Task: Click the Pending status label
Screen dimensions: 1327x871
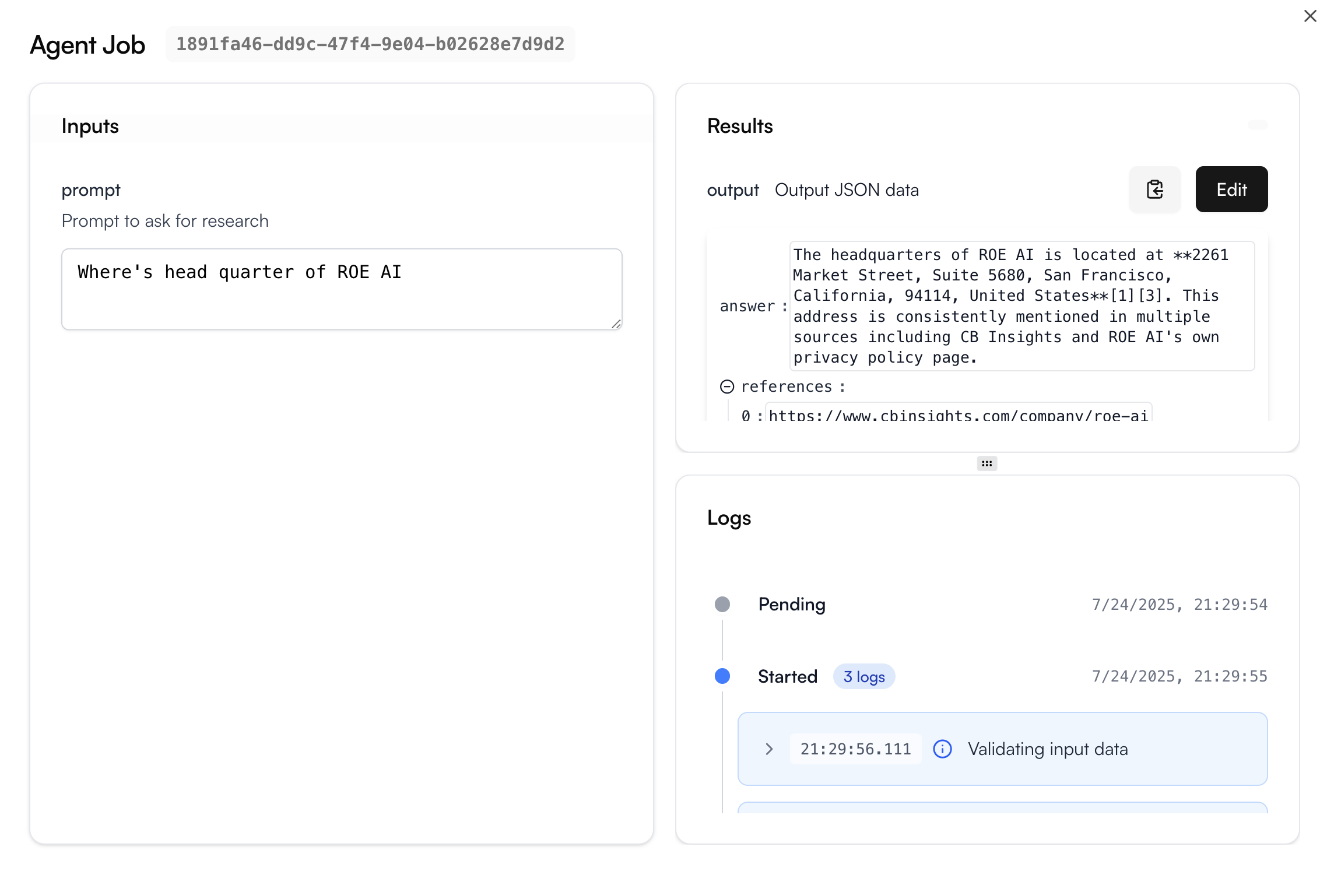Action: coord(792,605)
